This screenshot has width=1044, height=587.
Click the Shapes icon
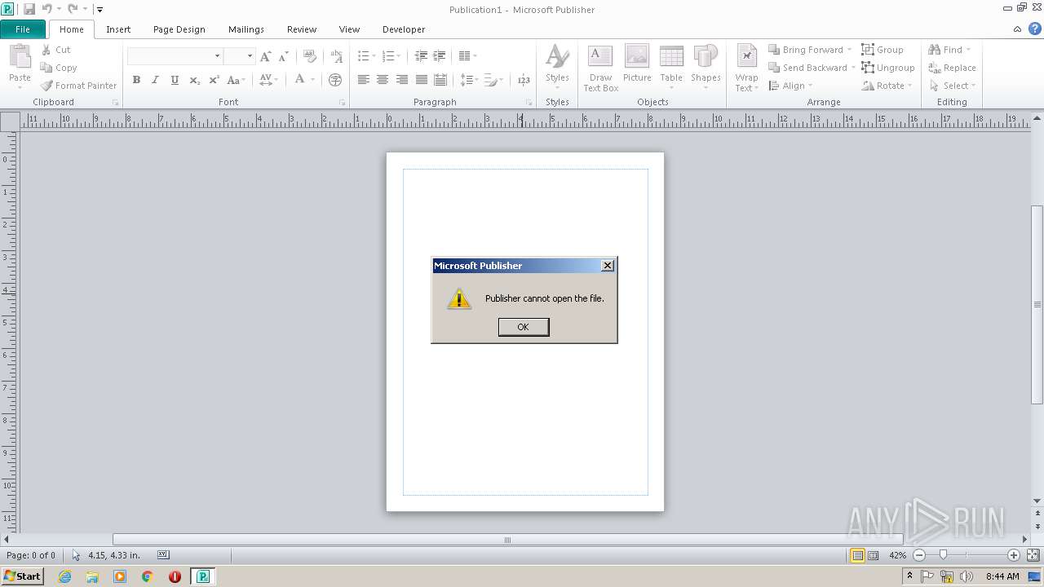click(x=706, y=57)
